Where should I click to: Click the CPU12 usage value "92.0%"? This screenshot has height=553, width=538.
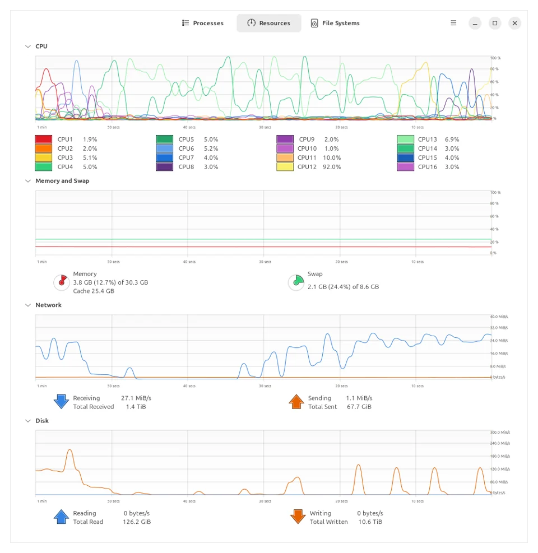pyautogui.click(x=332, y=167)
